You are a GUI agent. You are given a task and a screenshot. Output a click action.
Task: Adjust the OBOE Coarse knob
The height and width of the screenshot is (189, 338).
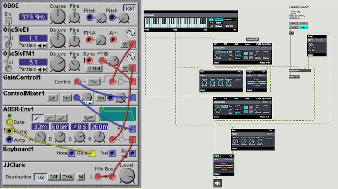(58, 16)
